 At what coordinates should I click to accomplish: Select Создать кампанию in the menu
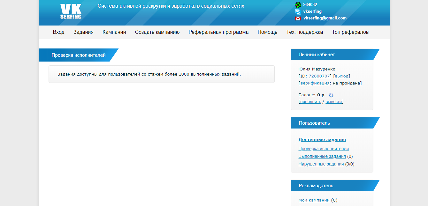pyautogui.click(x=157, y=32)
